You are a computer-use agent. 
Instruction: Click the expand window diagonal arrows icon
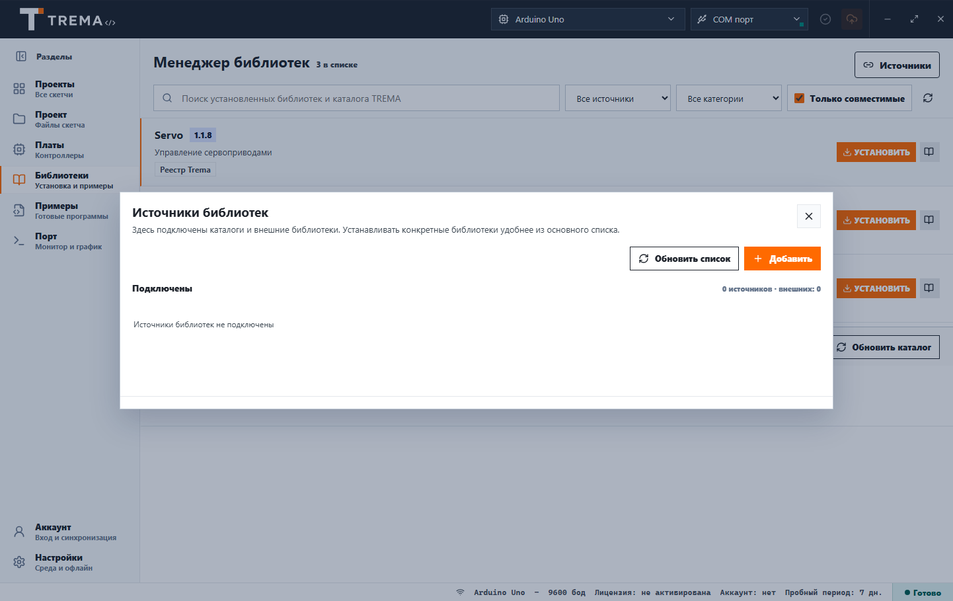pyautogui.click(x=914, y=19)
